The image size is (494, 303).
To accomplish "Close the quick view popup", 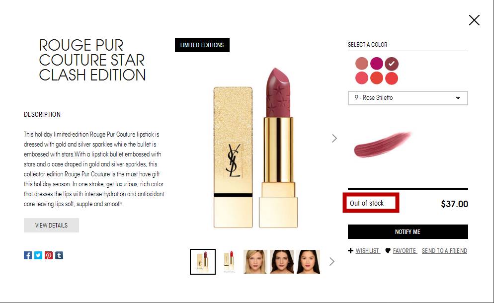I will click(474, 20).
